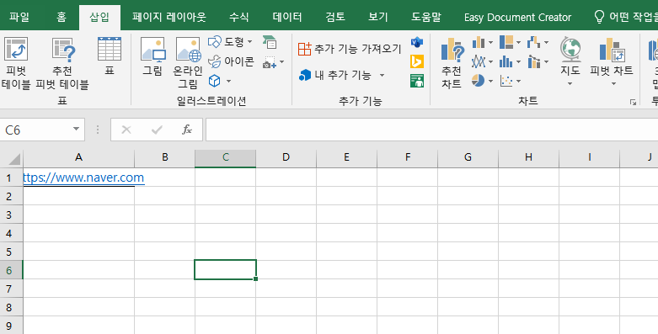The height and width of the screenshot is (334, 658).
Task: Insert a line chart
Action: (x=479, y=61)
